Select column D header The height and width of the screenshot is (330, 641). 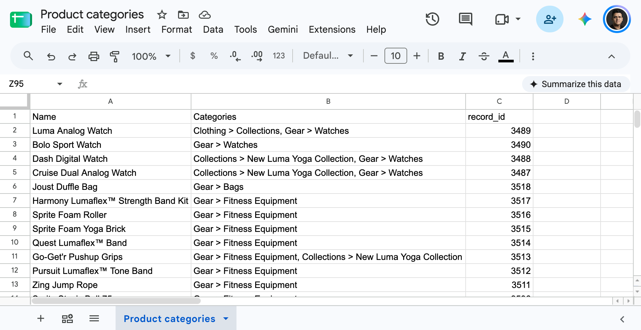pyautogui.click(x=567, y=101)
